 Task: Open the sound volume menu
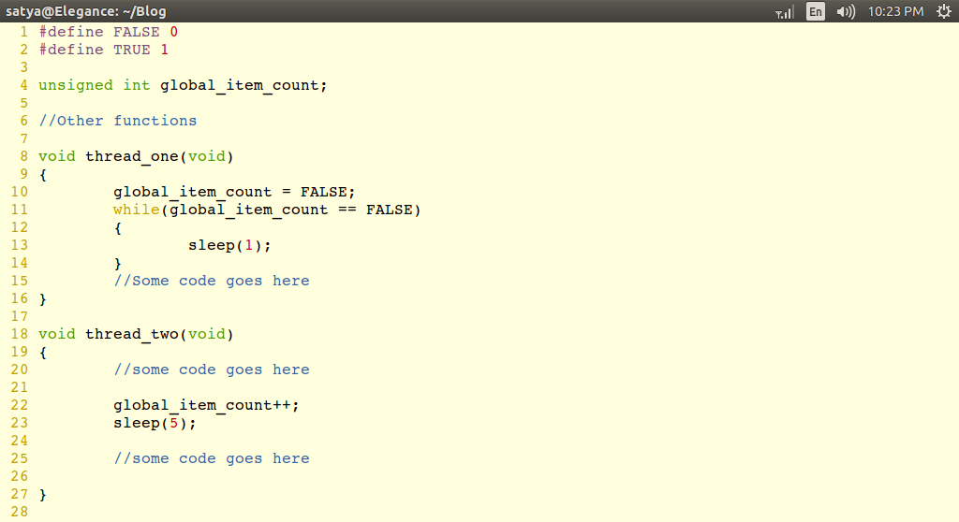[x=846, y=11]
